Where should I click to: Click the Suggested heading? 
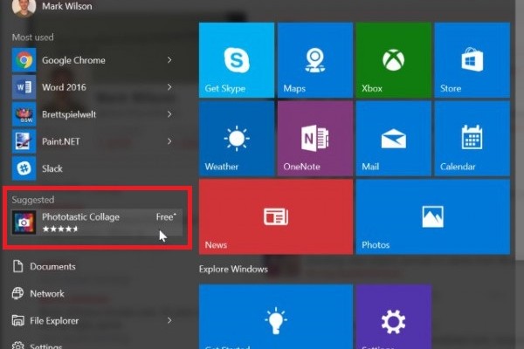pyautogui.click(x=33, y=200)
